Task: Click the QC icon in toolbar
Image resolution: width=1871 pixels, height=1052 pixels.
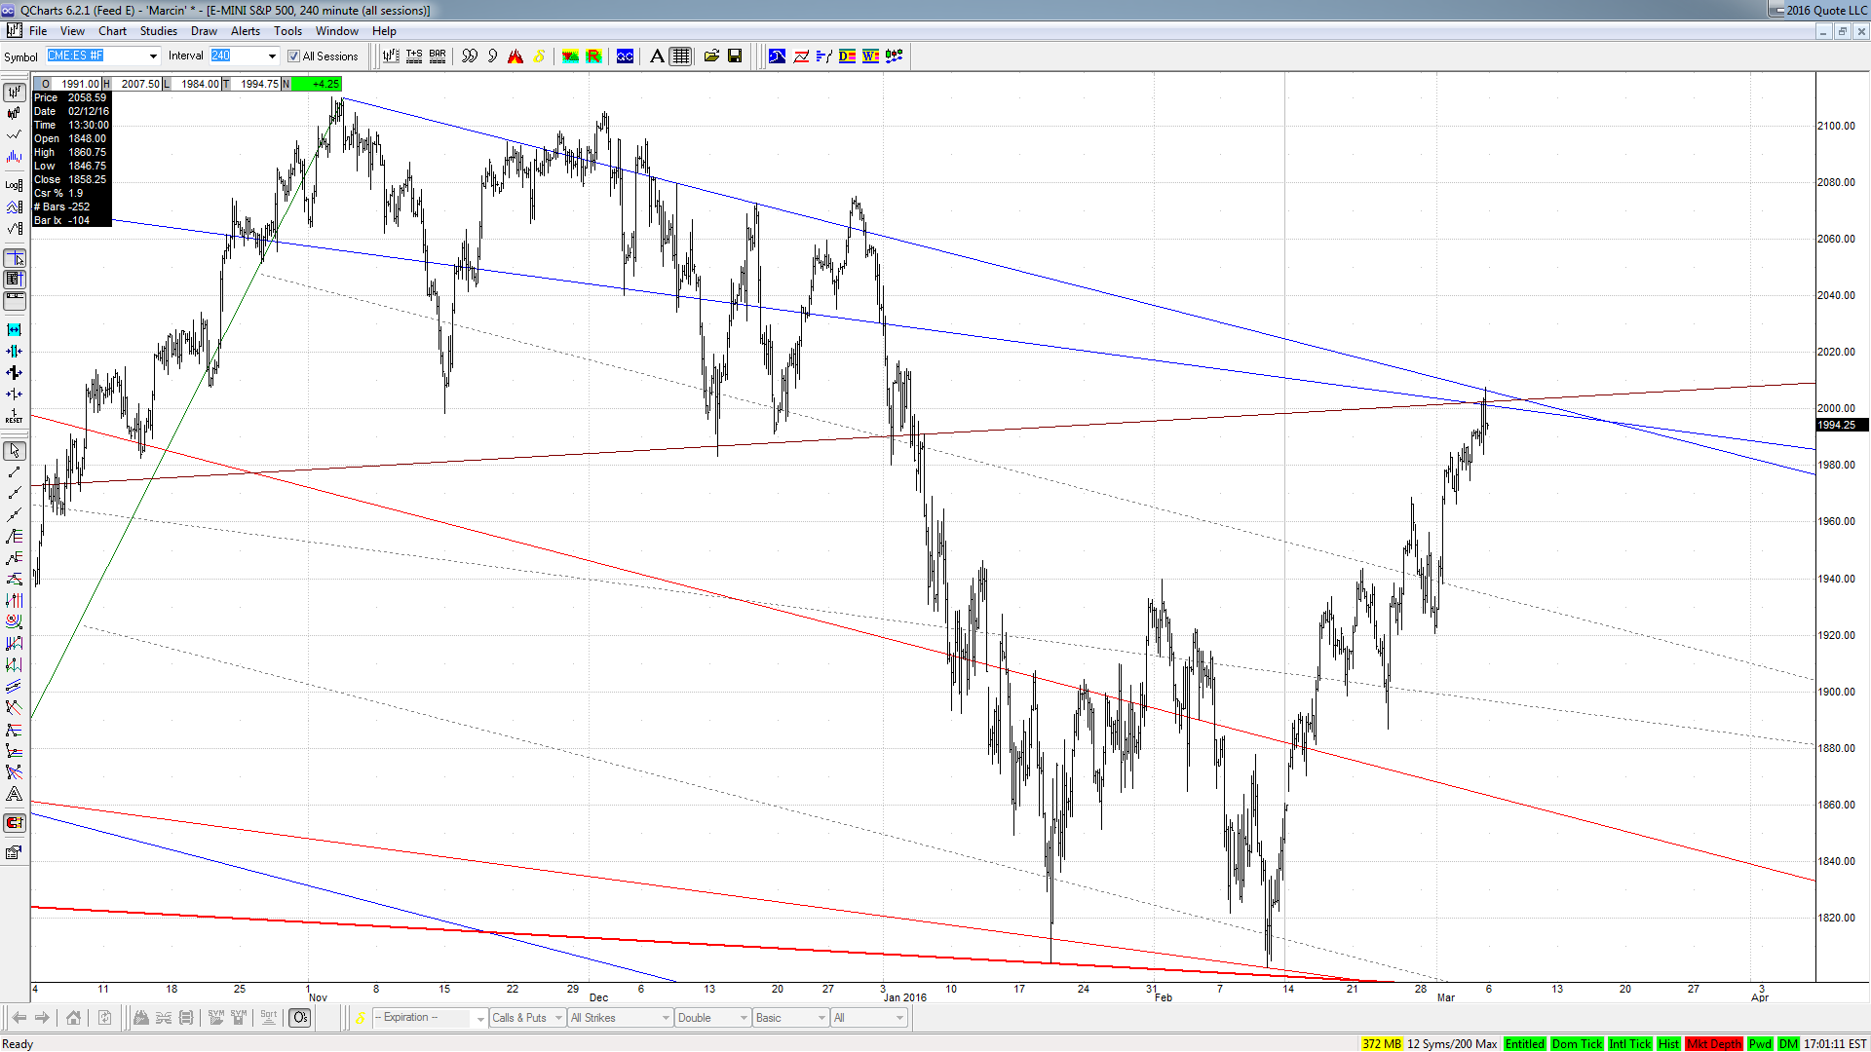Action: tap(625, 56)
